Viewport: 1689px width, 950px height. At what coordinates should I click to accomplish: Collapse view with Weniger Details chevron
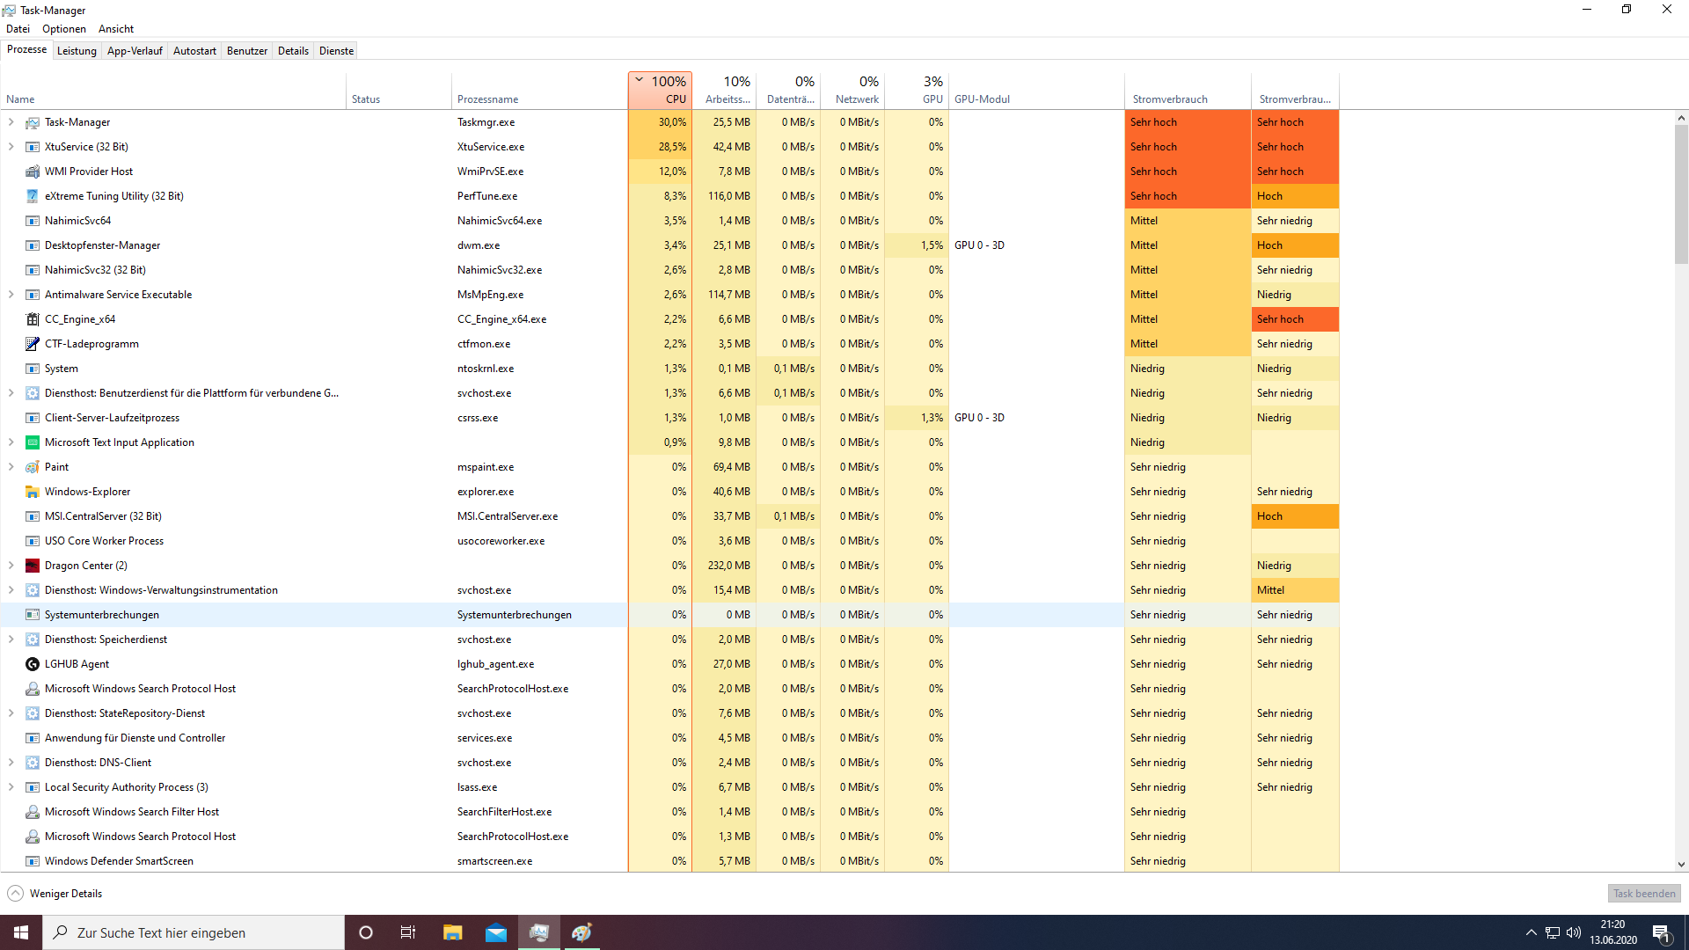coord(15,894)
